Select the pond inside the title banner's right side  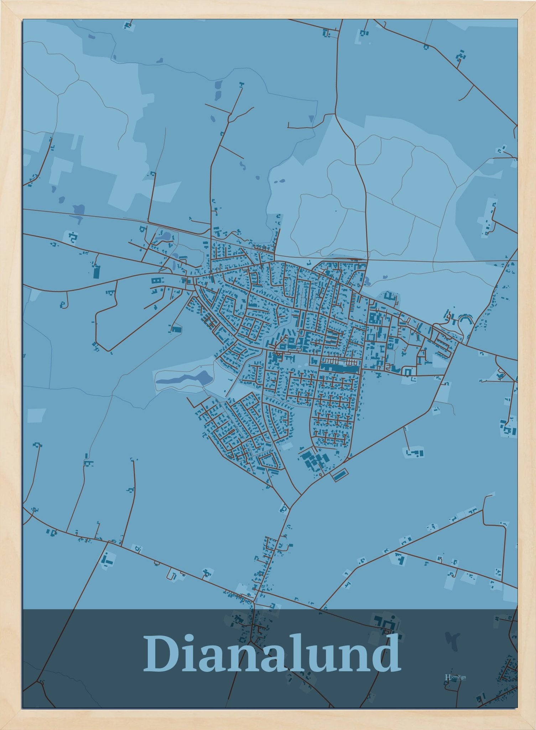[452, 640]
